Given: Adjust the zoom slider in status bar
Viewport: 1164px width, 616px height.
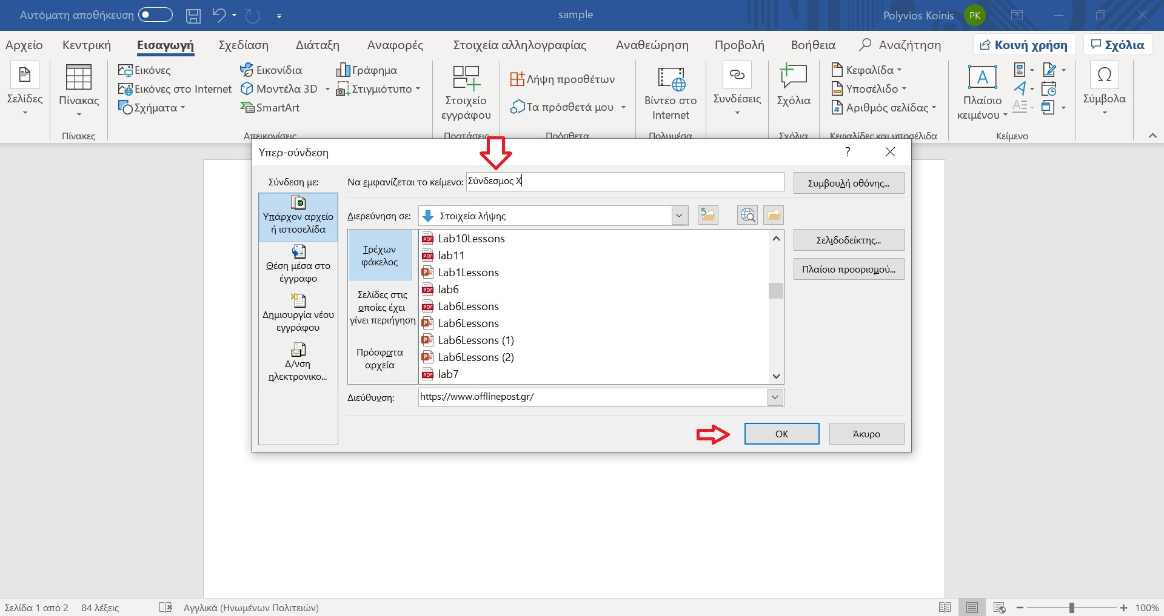Looking at the screenshot, I should tap(1071, 608).
